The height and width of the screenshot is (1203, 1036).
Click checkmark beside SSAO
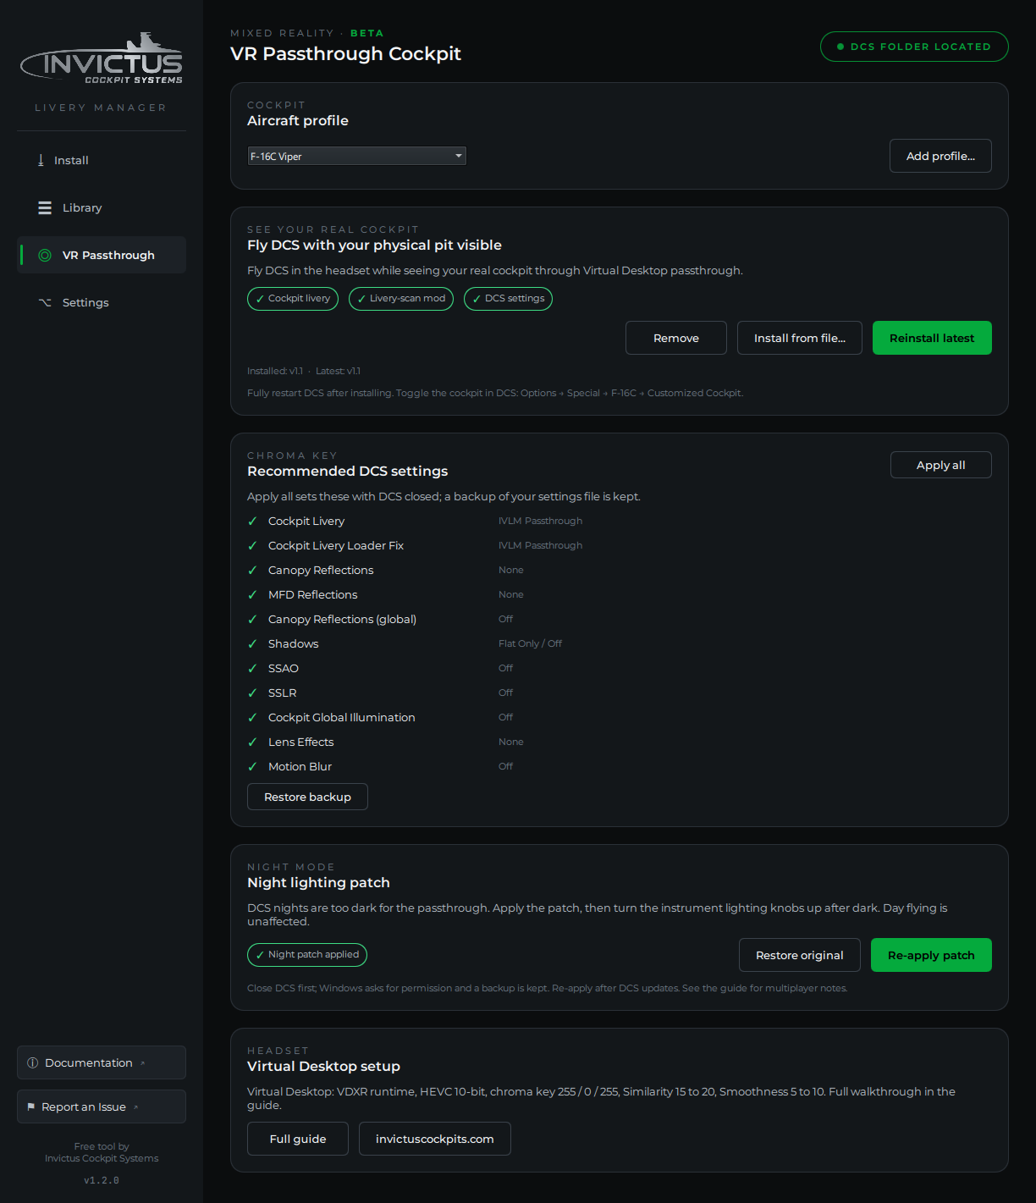tap(252, 669)
